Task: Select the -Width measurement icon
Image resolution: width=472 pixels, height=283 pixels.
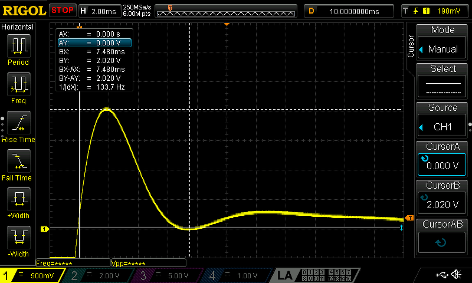Action: click(19, 237)
